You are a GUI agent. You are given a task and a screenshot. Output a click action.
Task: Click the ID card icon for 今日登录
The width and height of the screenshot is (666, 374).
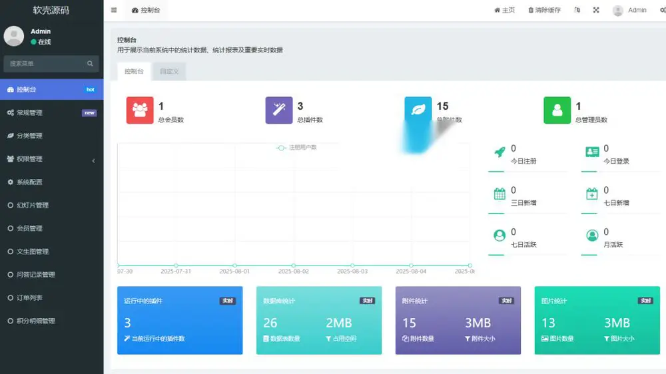tap(592, 152)
